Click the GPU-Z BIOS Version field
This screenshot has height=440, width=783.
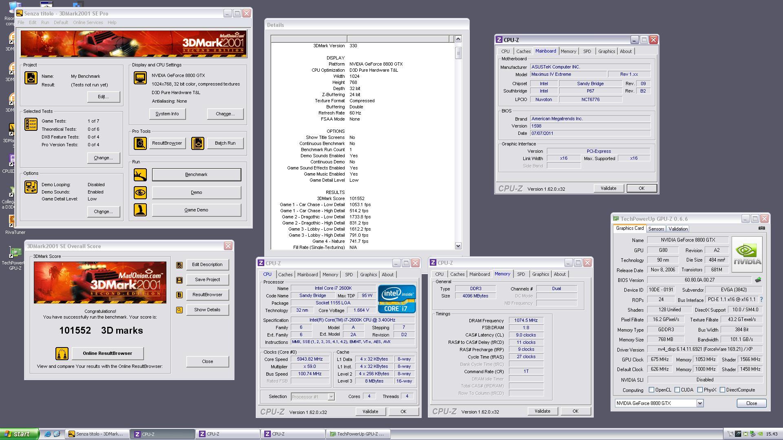(699, 280)
